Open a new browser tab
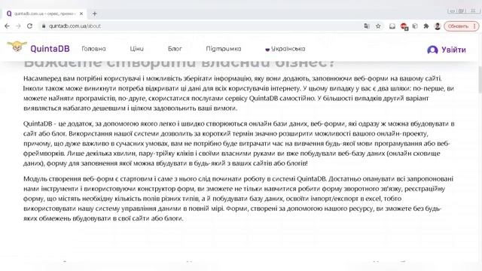482x271 pixels. pos(94,14)
